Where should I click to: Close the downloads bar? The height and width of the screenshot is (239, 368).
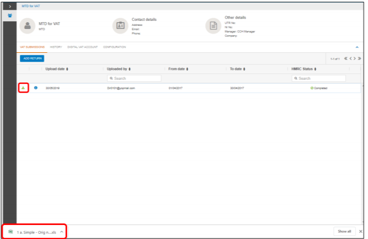coord(361,231)
